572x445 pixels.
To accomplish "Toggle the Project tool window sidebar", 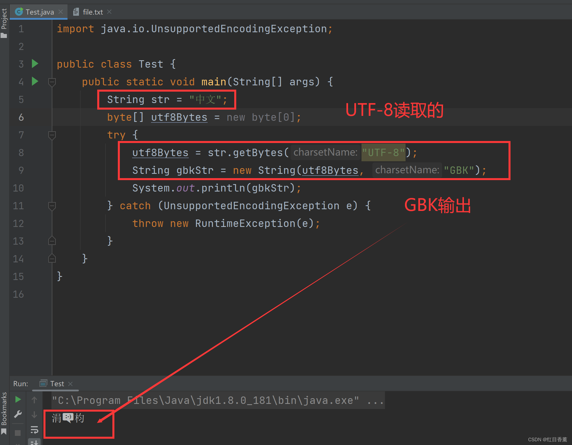I will [4, 23].
